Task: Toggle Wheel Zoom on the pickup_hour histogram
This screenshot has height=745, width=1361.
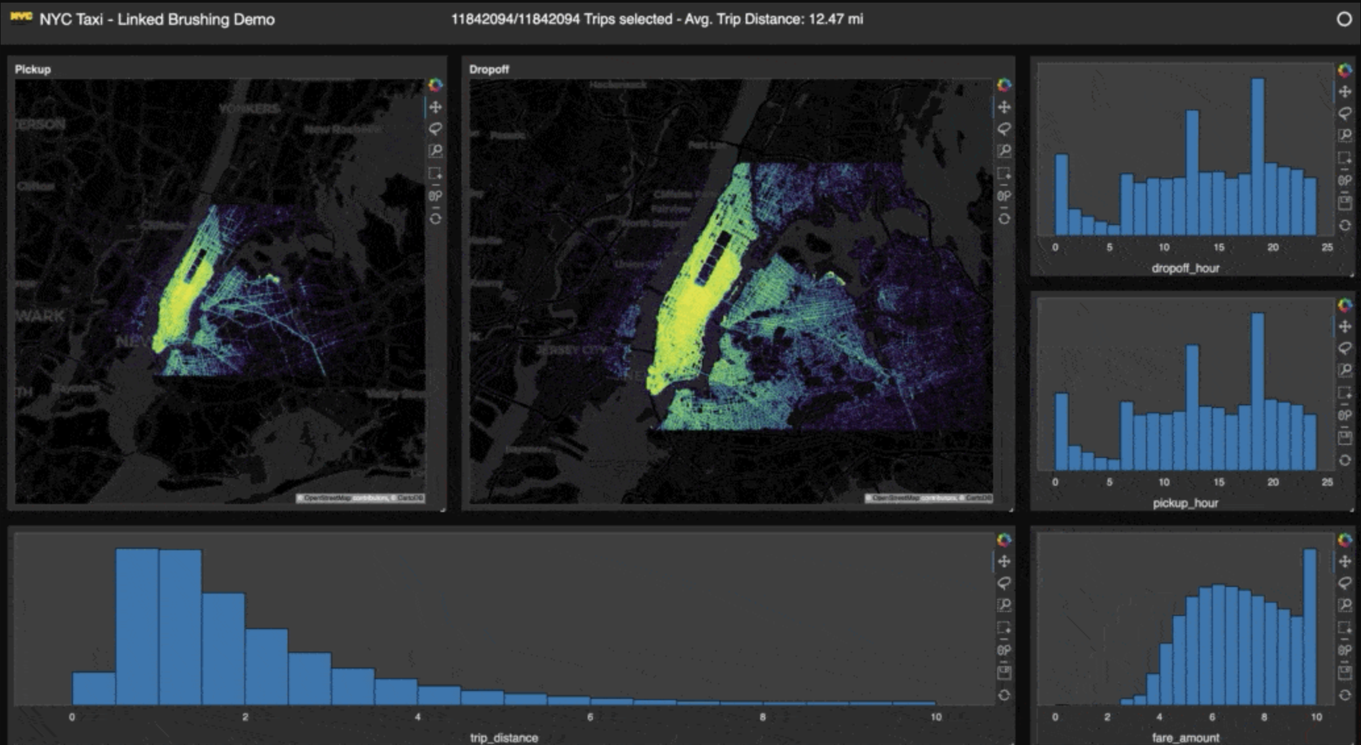Action: pyautogui.click(x=1345, y=415)
